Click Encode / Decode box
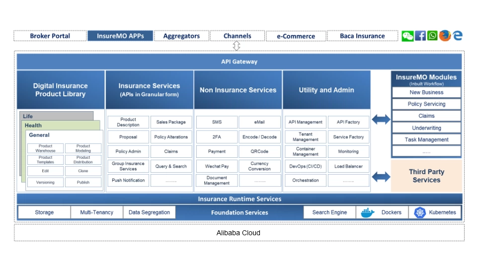This screenshot has width=477, height=268. point(259,137)
